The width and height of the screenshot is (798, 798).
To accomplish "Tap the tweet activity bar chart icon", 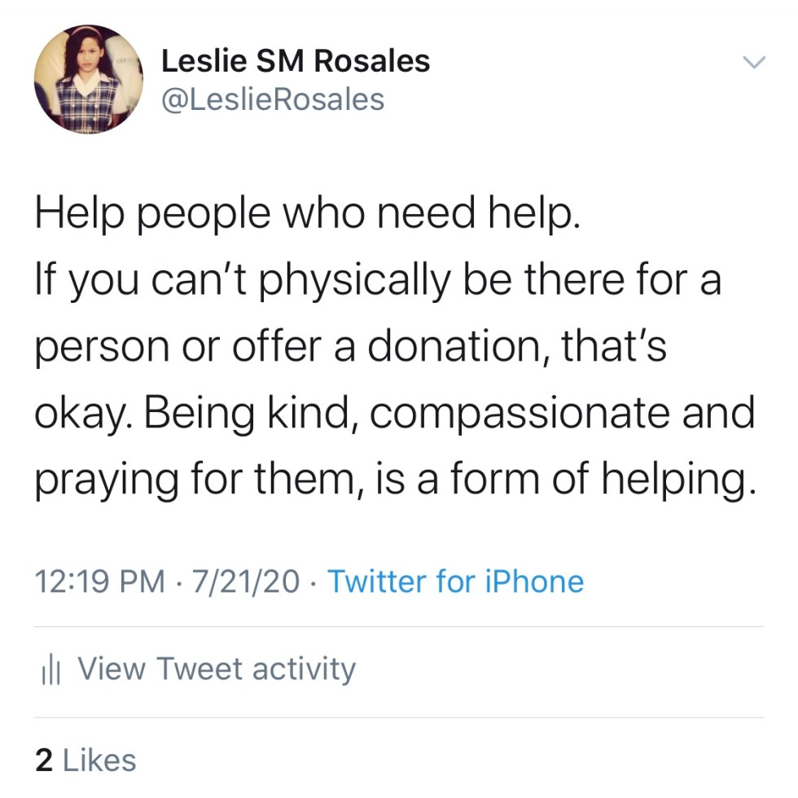I will click(51, 671).
